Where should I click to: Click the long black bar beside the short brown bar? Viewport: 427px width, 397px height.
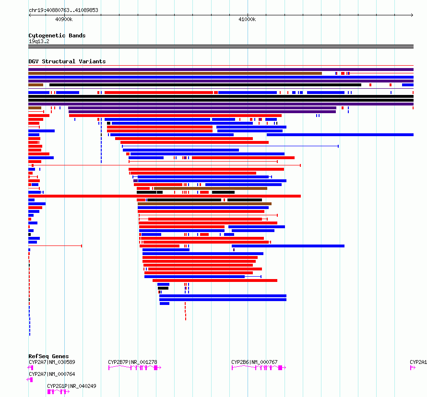click(x=205, y=85)
